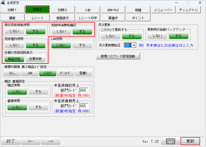Click 未登録書籍売上 部門コード field
The width and height of the screenshot is (206, 147).
tap(84, 107)
